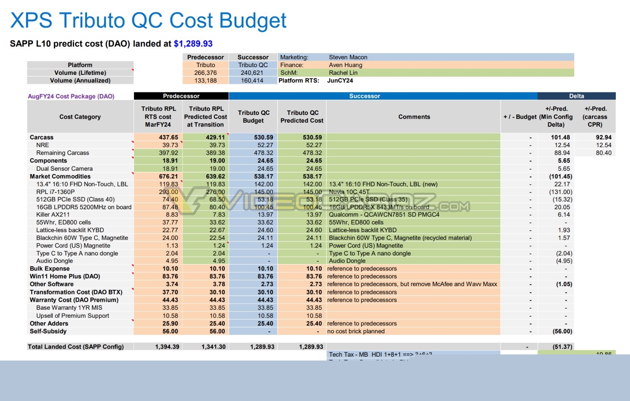The image size is (630, 401).
Task: Click Self-Subsidy delta (56.00)
Action: (x=562, y=331)
